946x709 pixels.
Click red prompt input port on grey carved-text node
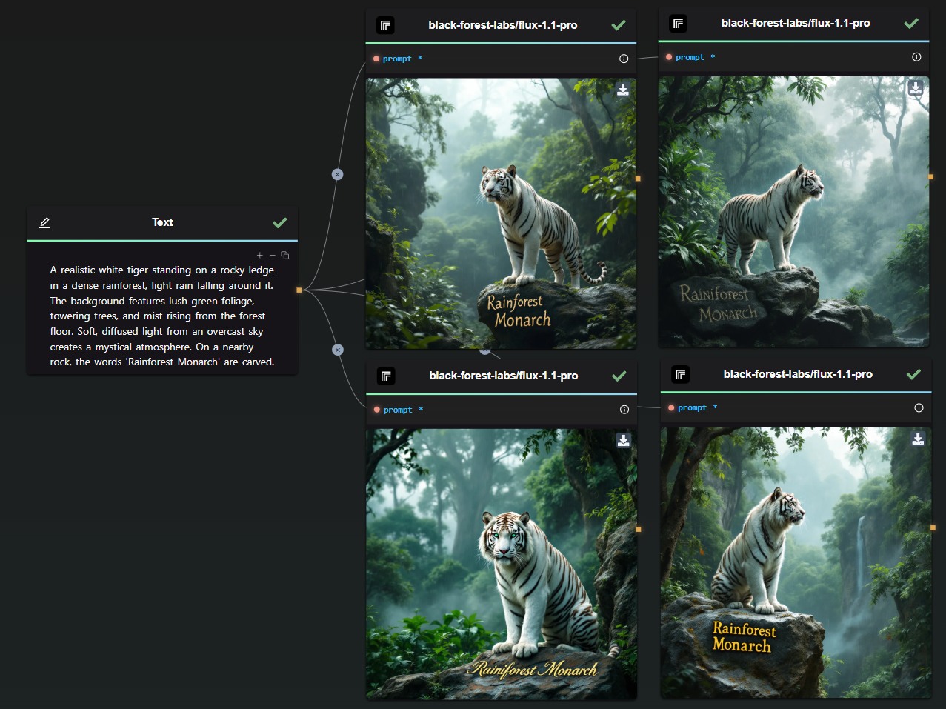click(669, 57)
